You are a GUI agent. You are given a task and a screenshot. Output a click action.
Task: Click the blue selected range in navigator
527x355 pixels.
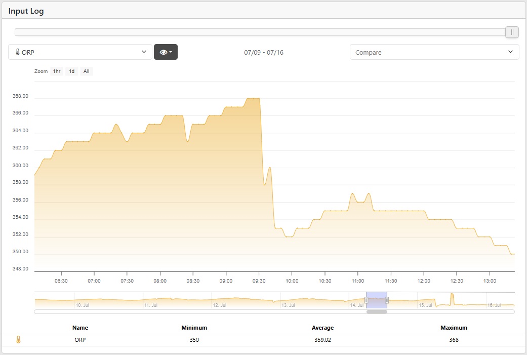tap(377, 300)
